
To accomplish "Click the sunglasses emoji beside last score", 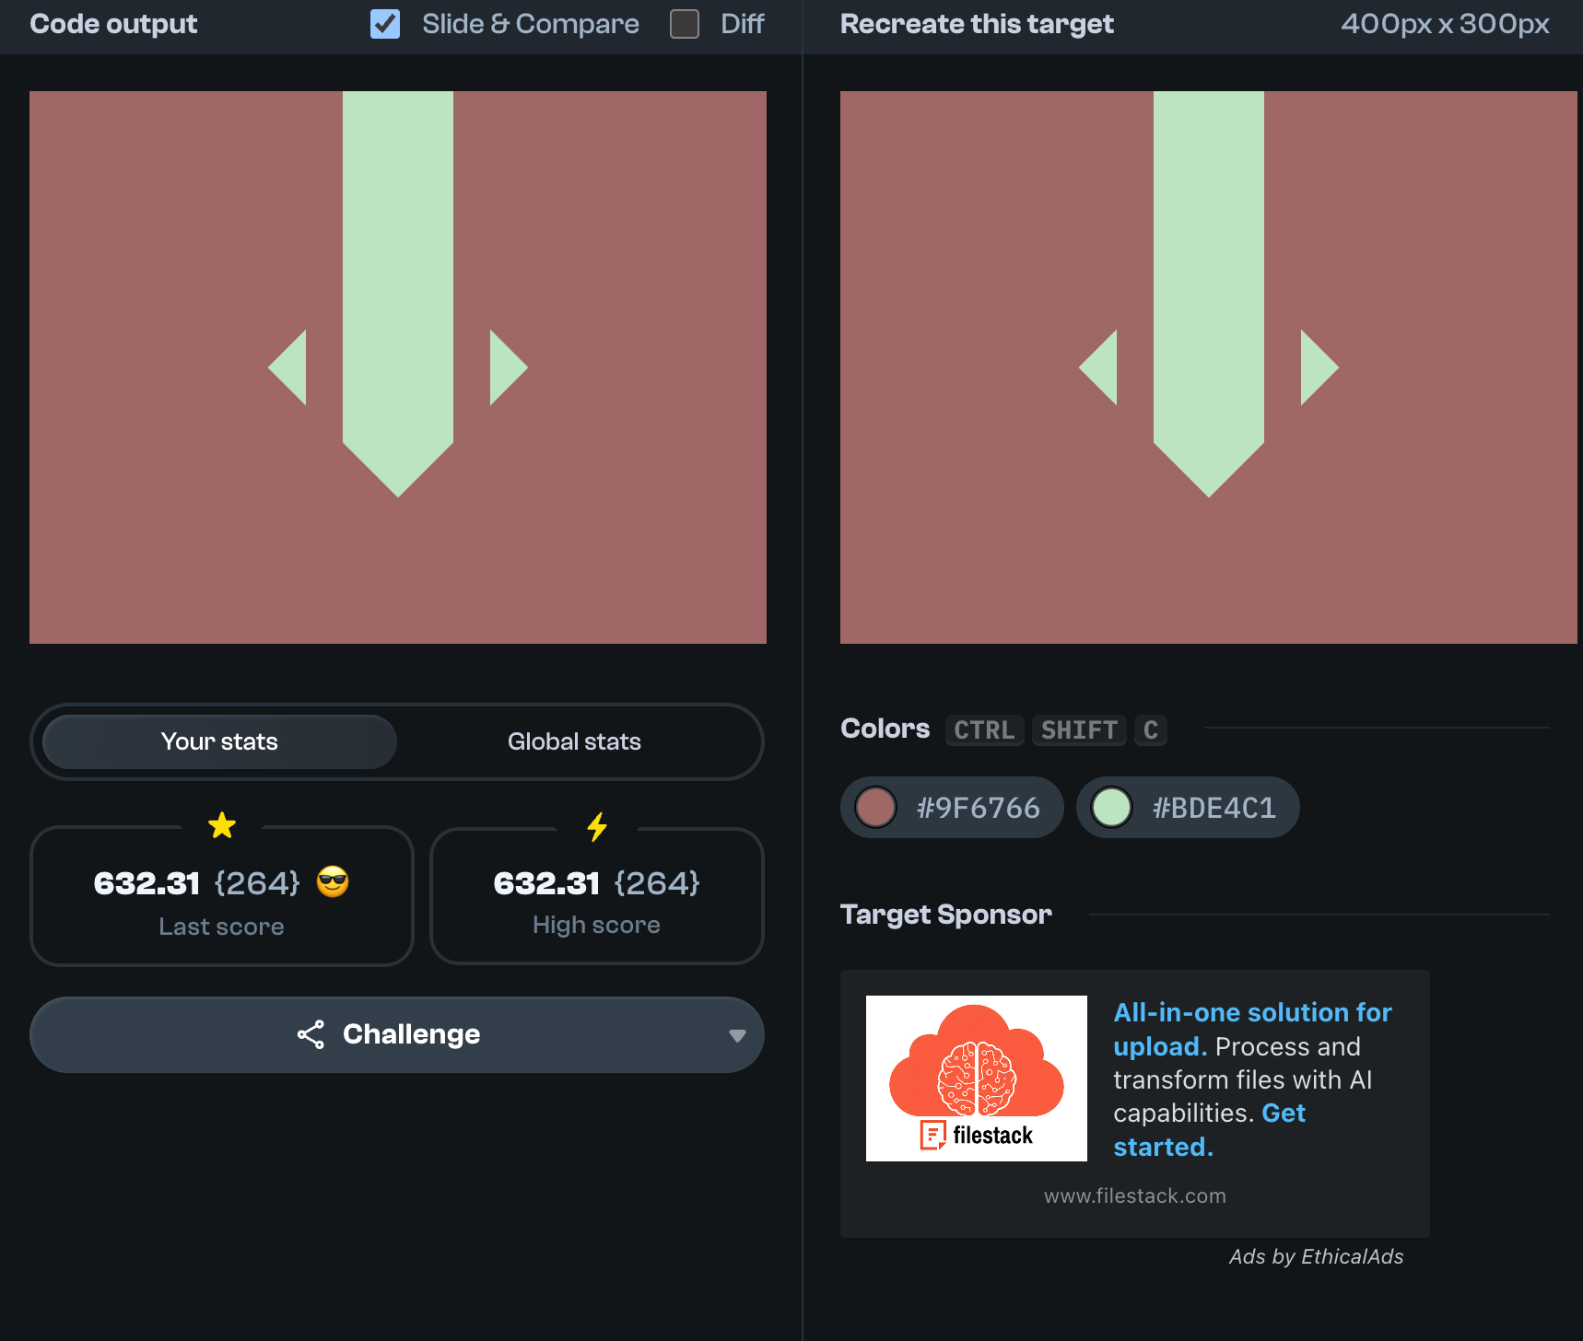I will (x=333, y=882).
